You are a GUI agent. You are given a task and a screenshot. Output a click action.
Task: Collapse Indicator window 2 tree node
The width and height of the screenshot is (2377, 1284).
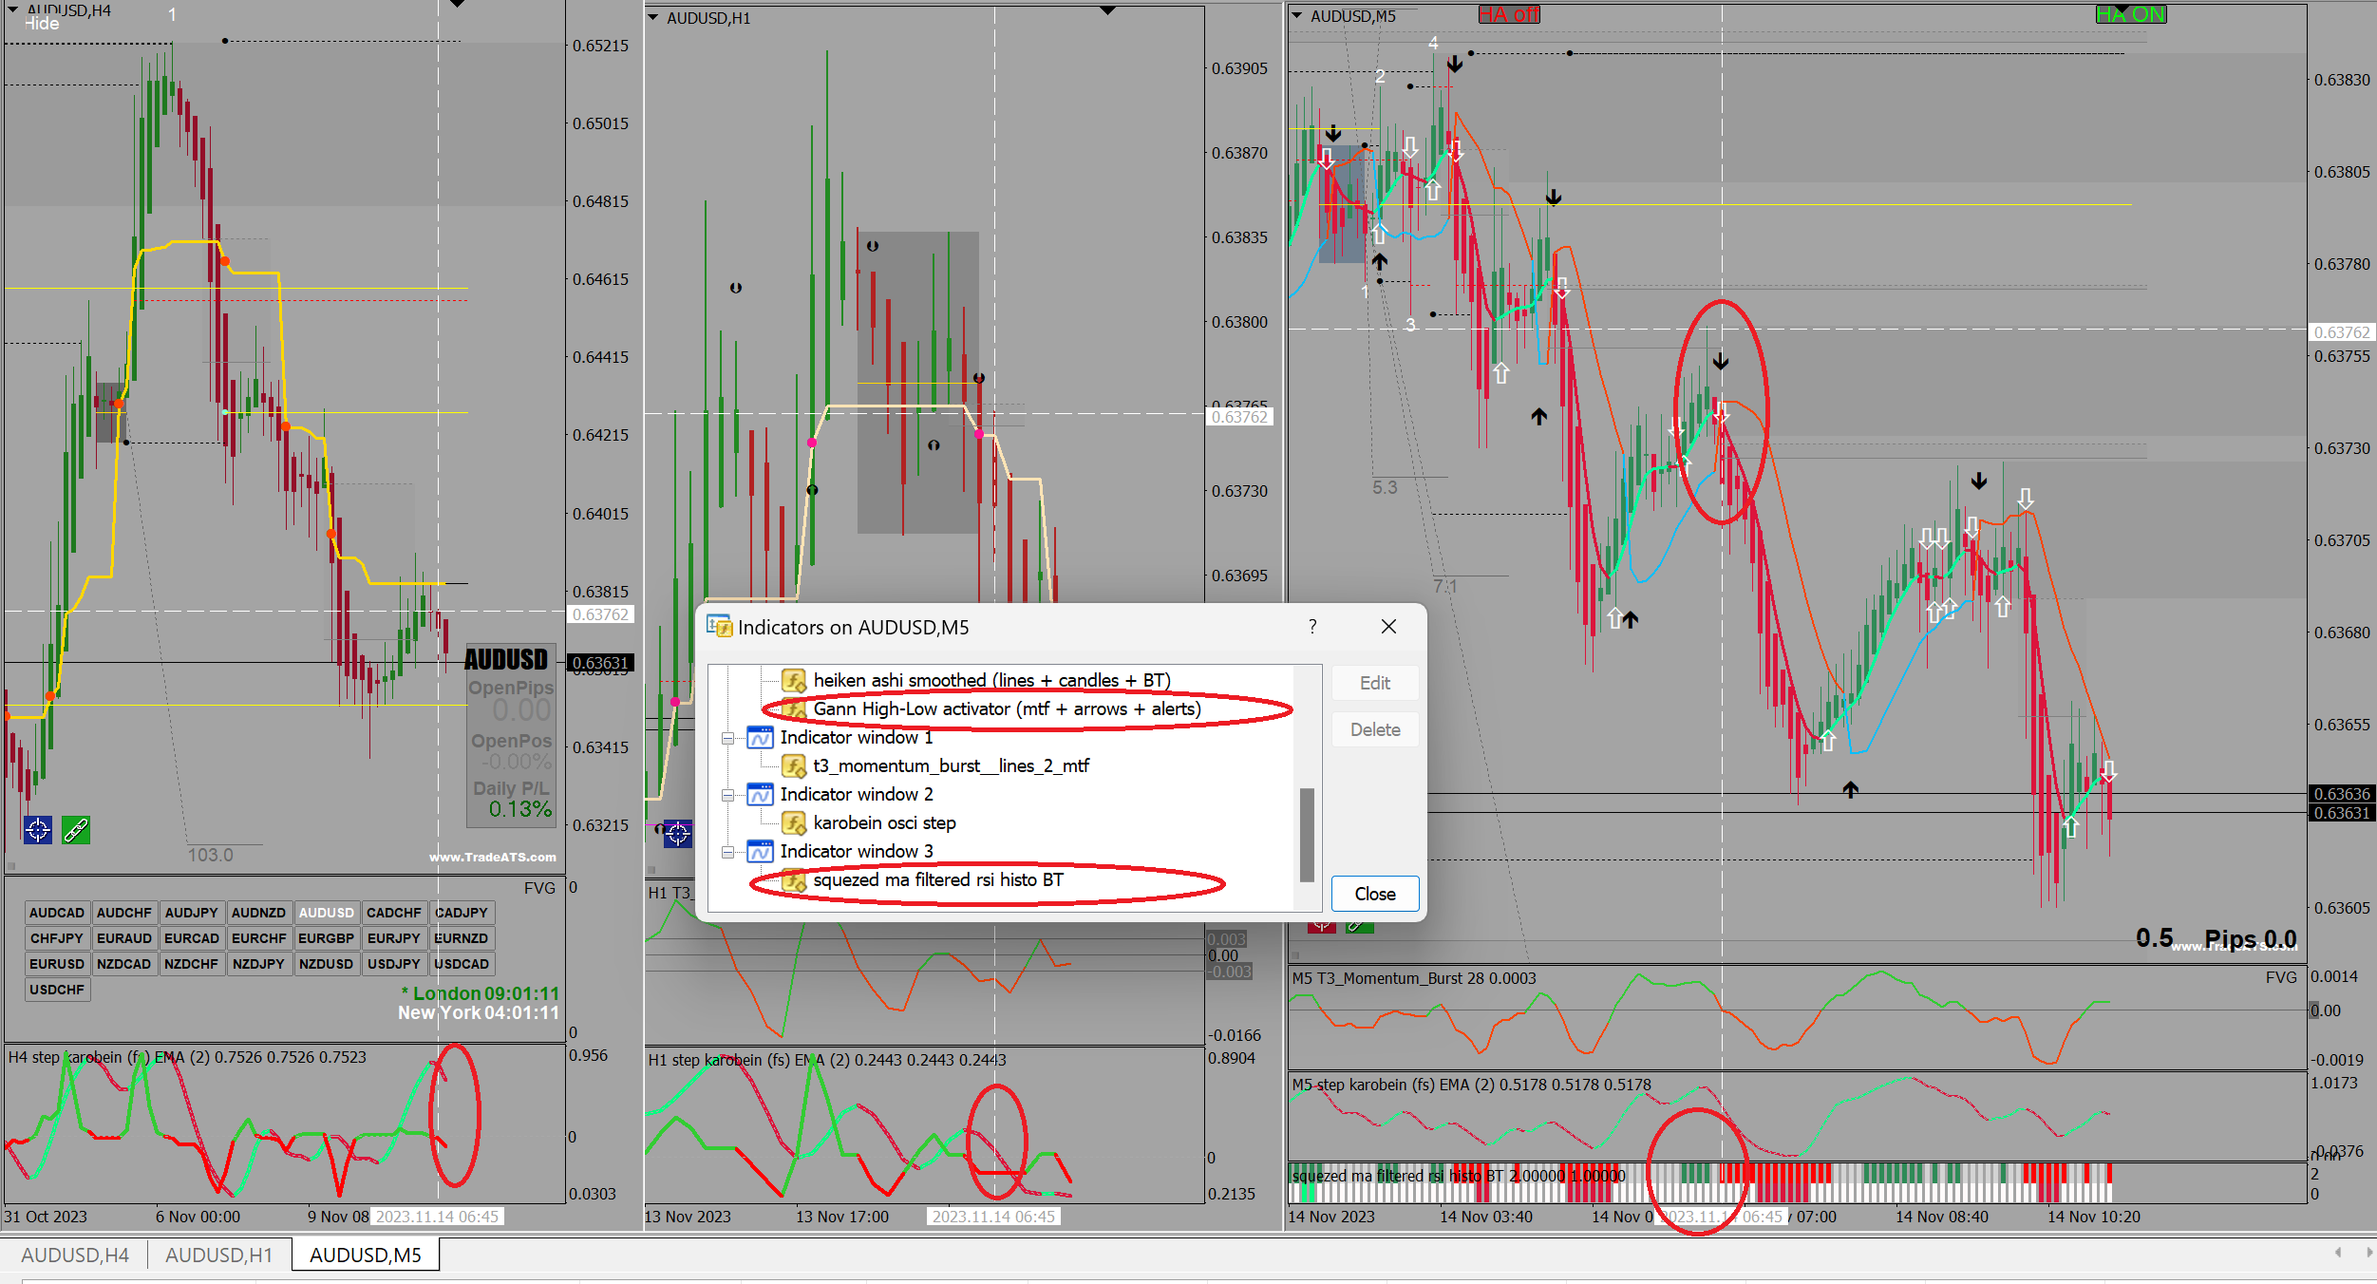(727, 795)
